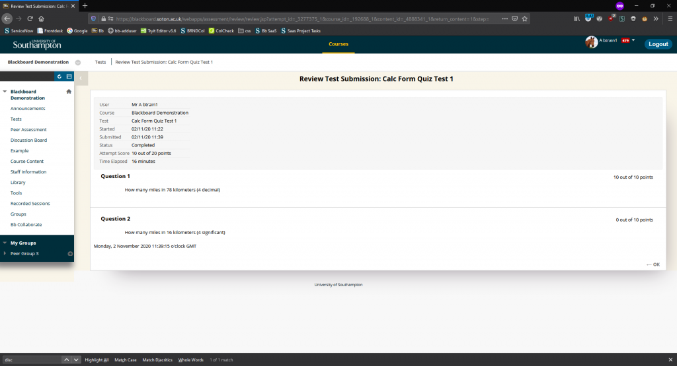Click the tracking protection shield in the address bar
Viewport: 677px width, 366px height.
(x=93, y=18)
